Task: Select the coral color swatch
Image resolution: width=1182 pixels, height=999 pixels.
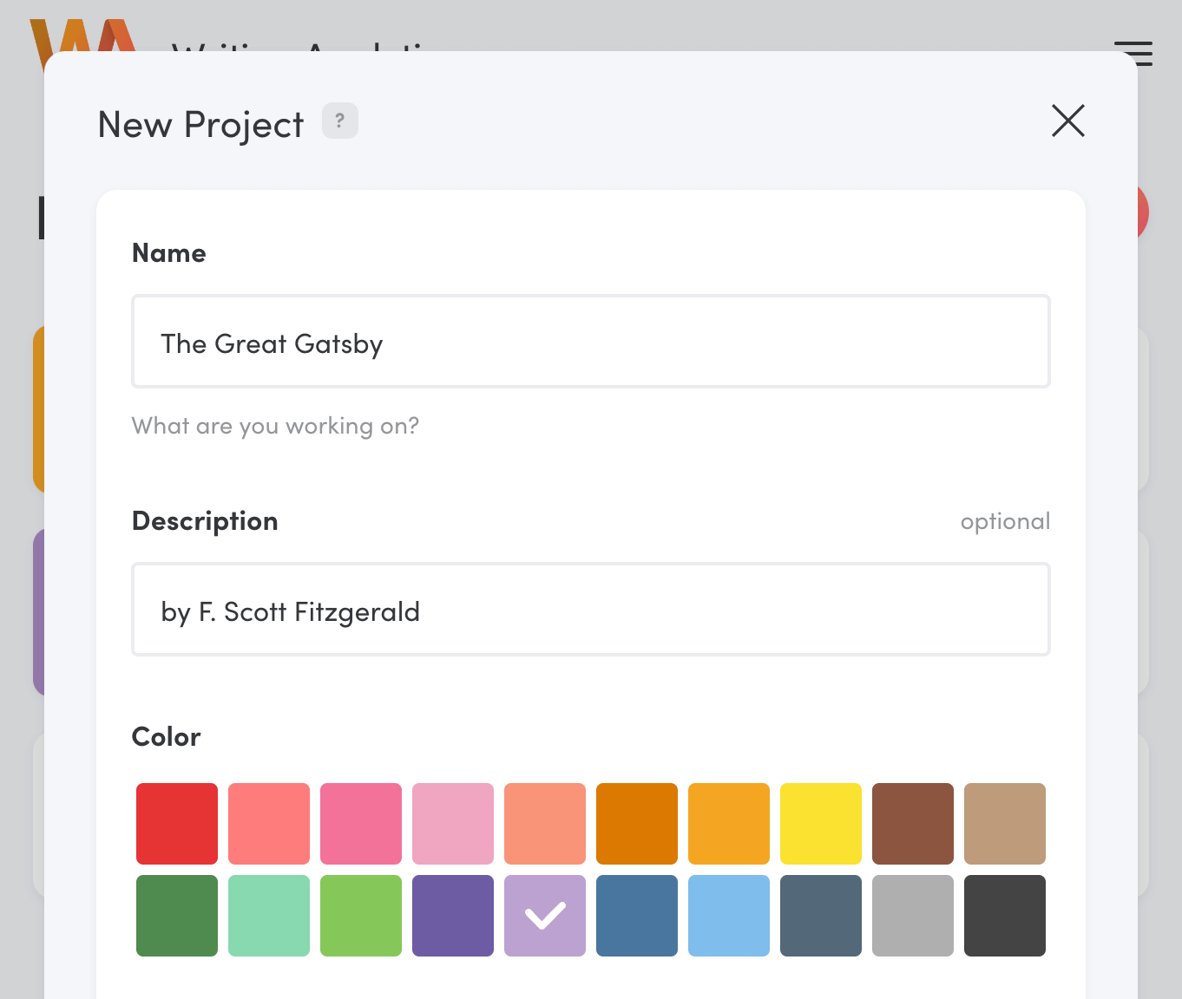Action: (x=269, y=824)
